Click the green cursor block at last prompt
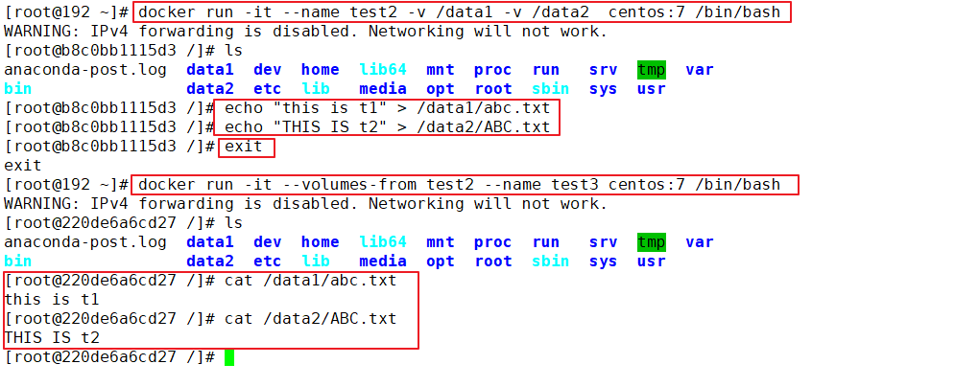 pos(229,357)
